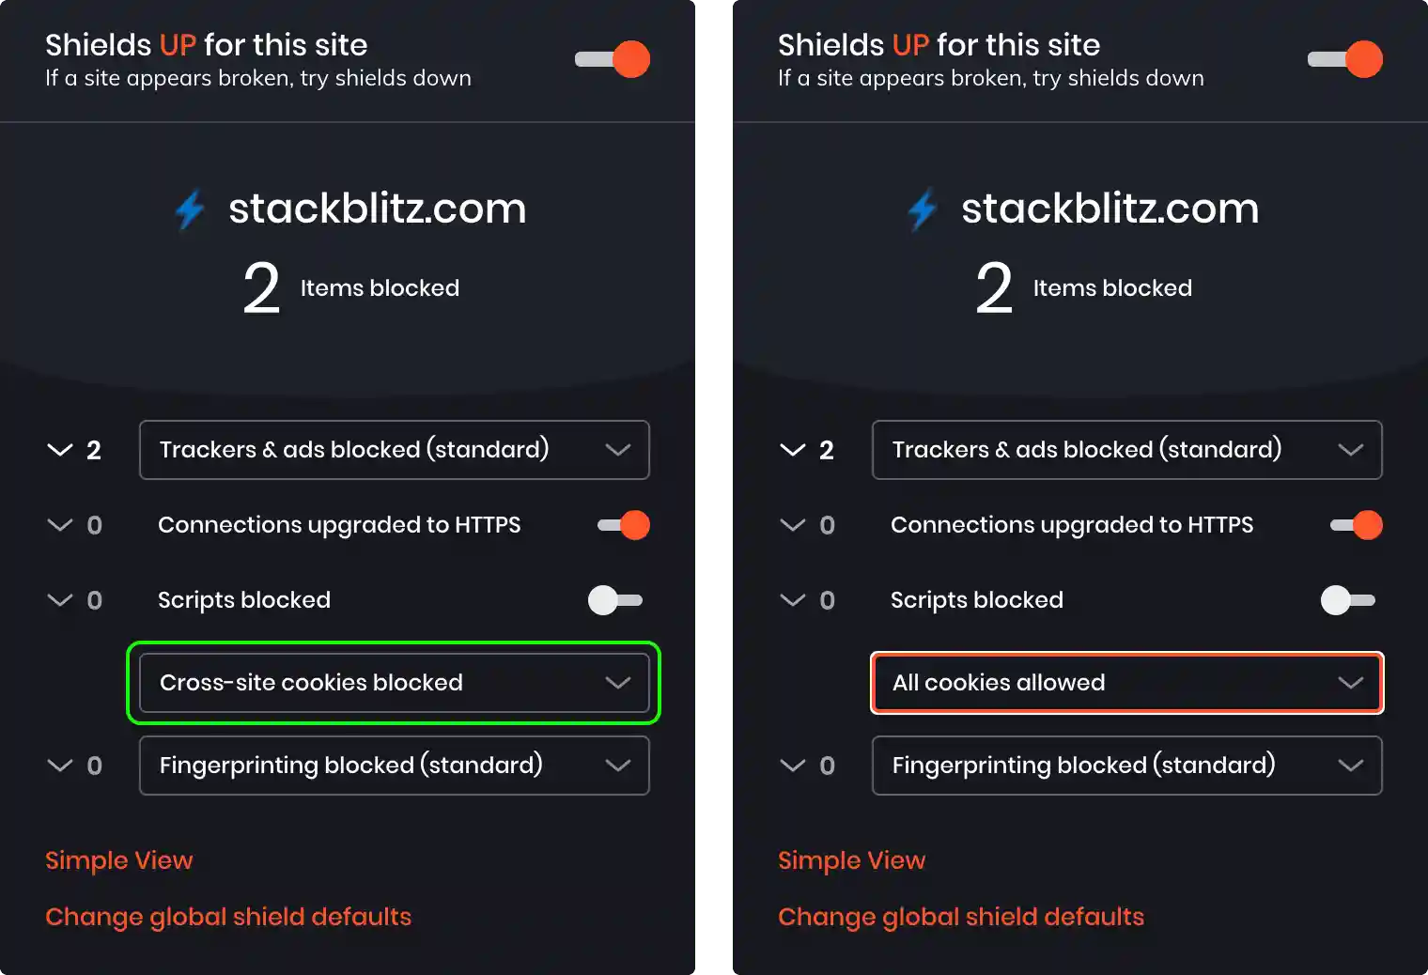This screenshot has width=1428, height=975.
Task: Disable Connections upgraded to HTTPS on the left panel
Action: click(623, 525)
